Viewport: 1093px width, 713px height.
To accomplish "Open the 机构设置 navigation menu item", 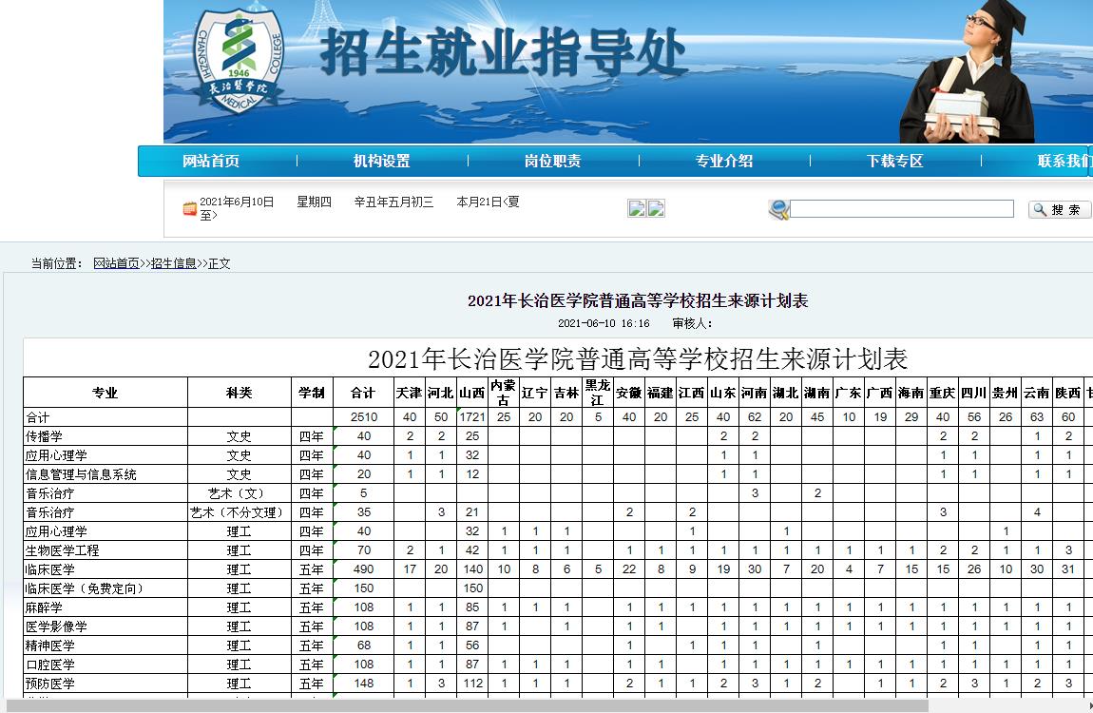I will [382, 162].
